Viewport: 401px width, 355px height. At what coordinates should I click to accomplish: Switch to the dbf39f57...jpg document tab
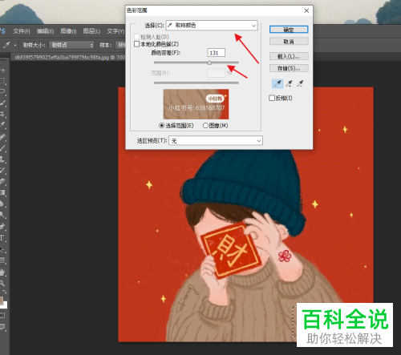pos(68,57)
